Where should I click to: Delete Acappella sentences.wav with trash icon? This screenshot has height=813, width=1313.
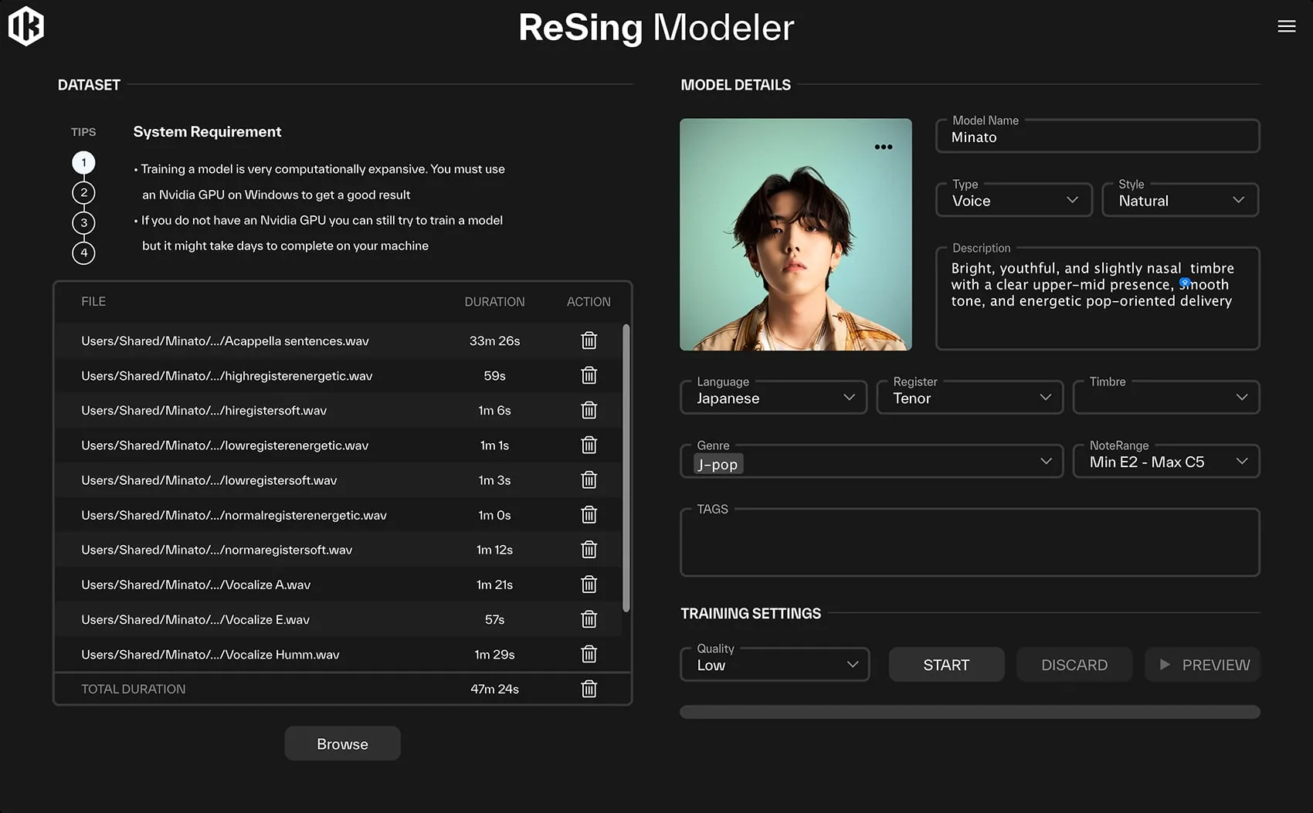(589, 340)
